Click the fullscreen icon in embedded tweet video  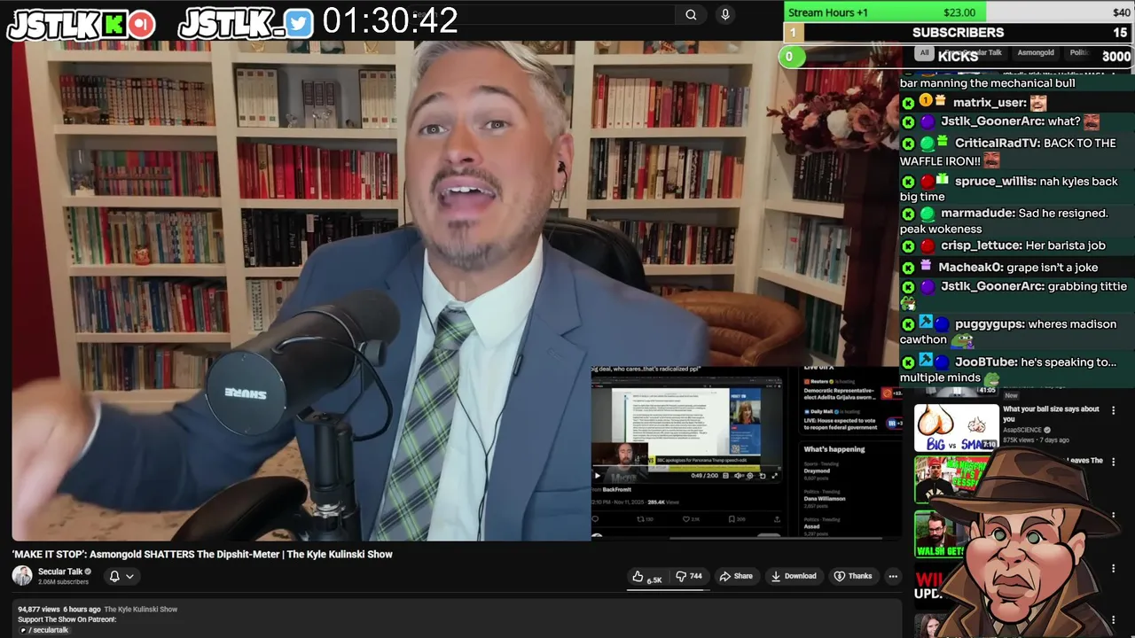[x=775, y=476]
